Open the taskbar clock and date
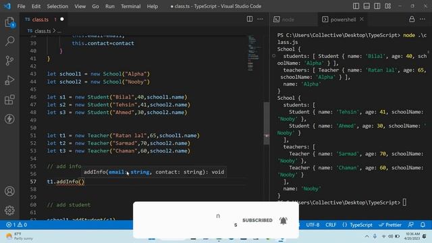Screen dimensions: 432x243 point(412,236)
